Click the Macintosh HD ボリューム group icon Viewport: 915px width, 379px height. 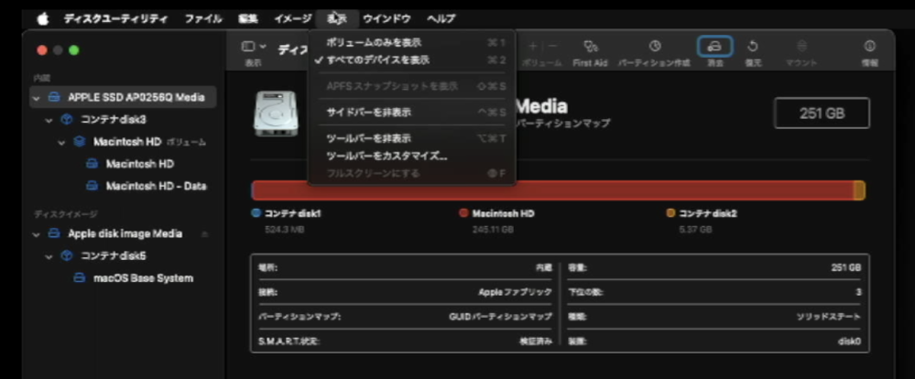pos(80,142)
